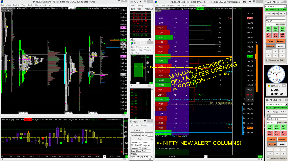Toggle Use Attached Orders in lower trade window
Viewport: 288px width, 161px height.
(268, 158)
